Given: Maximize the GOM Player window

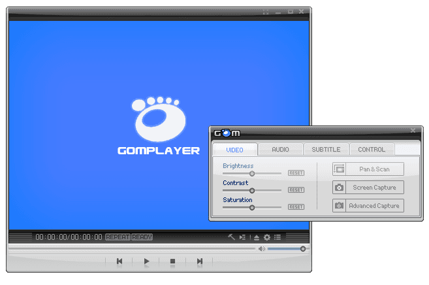Looking at the screenshot, I should [x=291, y=12].
